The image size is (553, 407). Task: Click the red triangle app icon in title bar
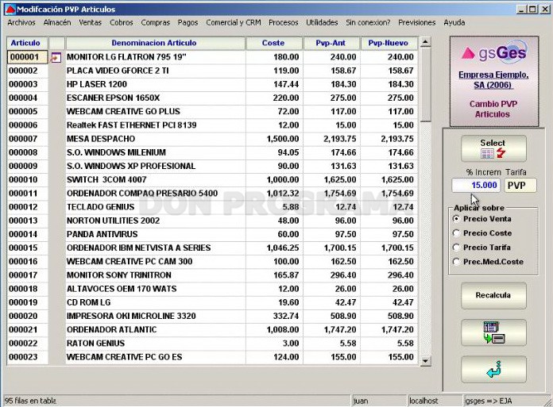(x=11, y=10)
